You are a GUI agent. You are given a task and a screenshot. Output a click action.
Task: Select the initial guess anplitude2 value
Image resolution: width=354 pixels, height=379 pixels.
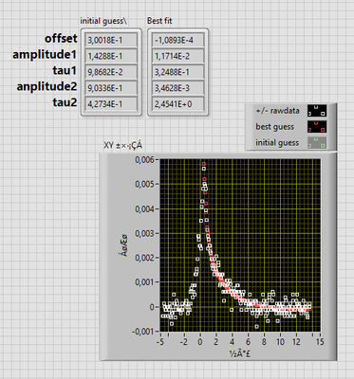point(111,88)
